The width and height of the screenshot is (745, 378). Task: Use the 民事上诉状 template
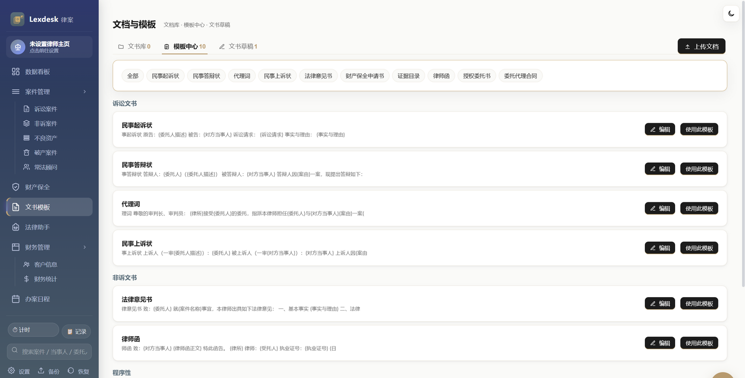click(x=699, y=248)
